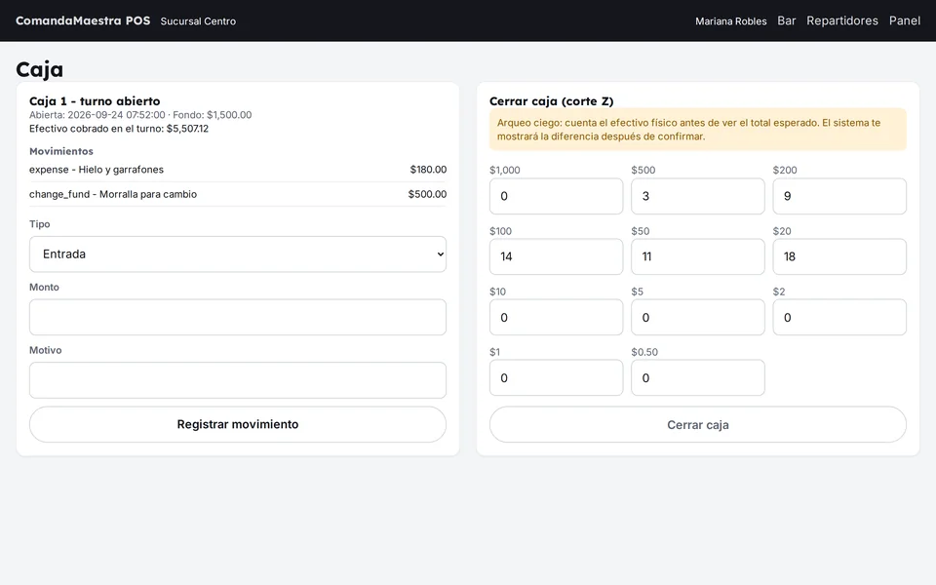Viewport: 936px width, 585px height.
Task: Open the Panel link in the header
Action: pos(905,20)
